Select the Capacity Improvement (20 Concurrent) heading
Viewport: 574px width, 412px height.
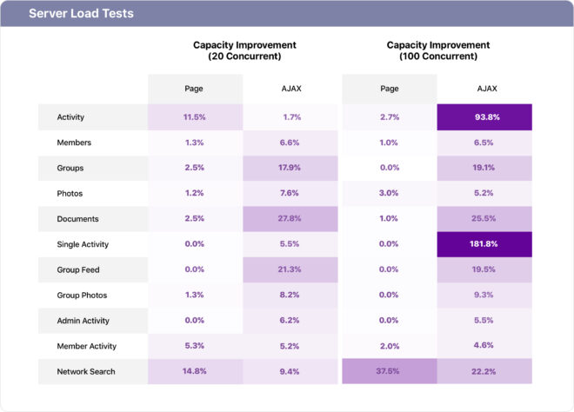244,50
